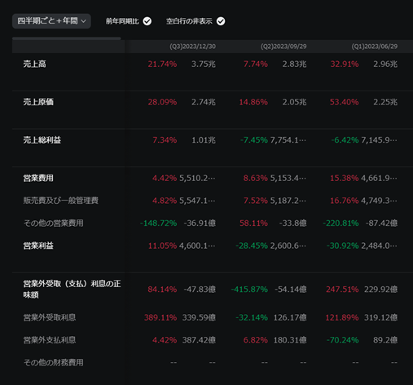Screen dimensions: 413x385
Task: Open the 四半期ごと+年間 period dropdown
Action: (51, 21)
